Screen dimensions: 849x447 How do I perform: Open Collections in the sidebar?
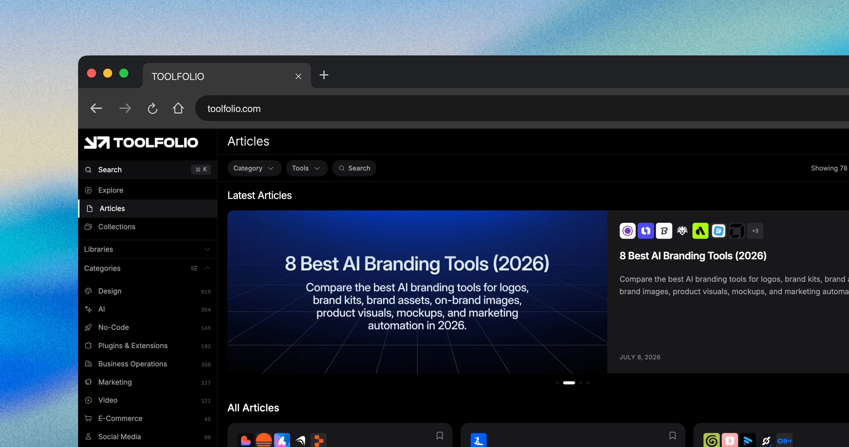[x=148, y=227]
